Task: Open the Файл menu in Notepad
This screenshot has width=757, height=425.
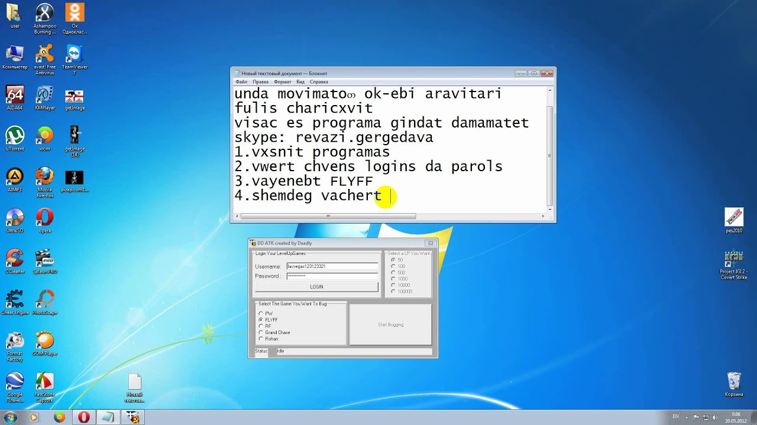Action: 241,81
